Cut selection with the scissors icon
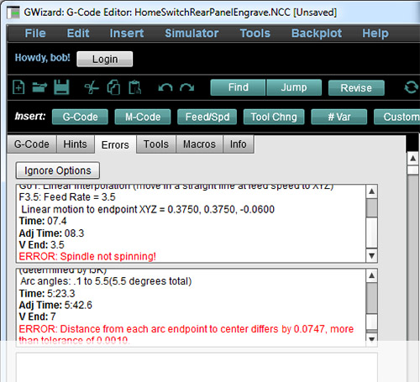This screenshot has height=382, width=420. click(x=92, y=87)
